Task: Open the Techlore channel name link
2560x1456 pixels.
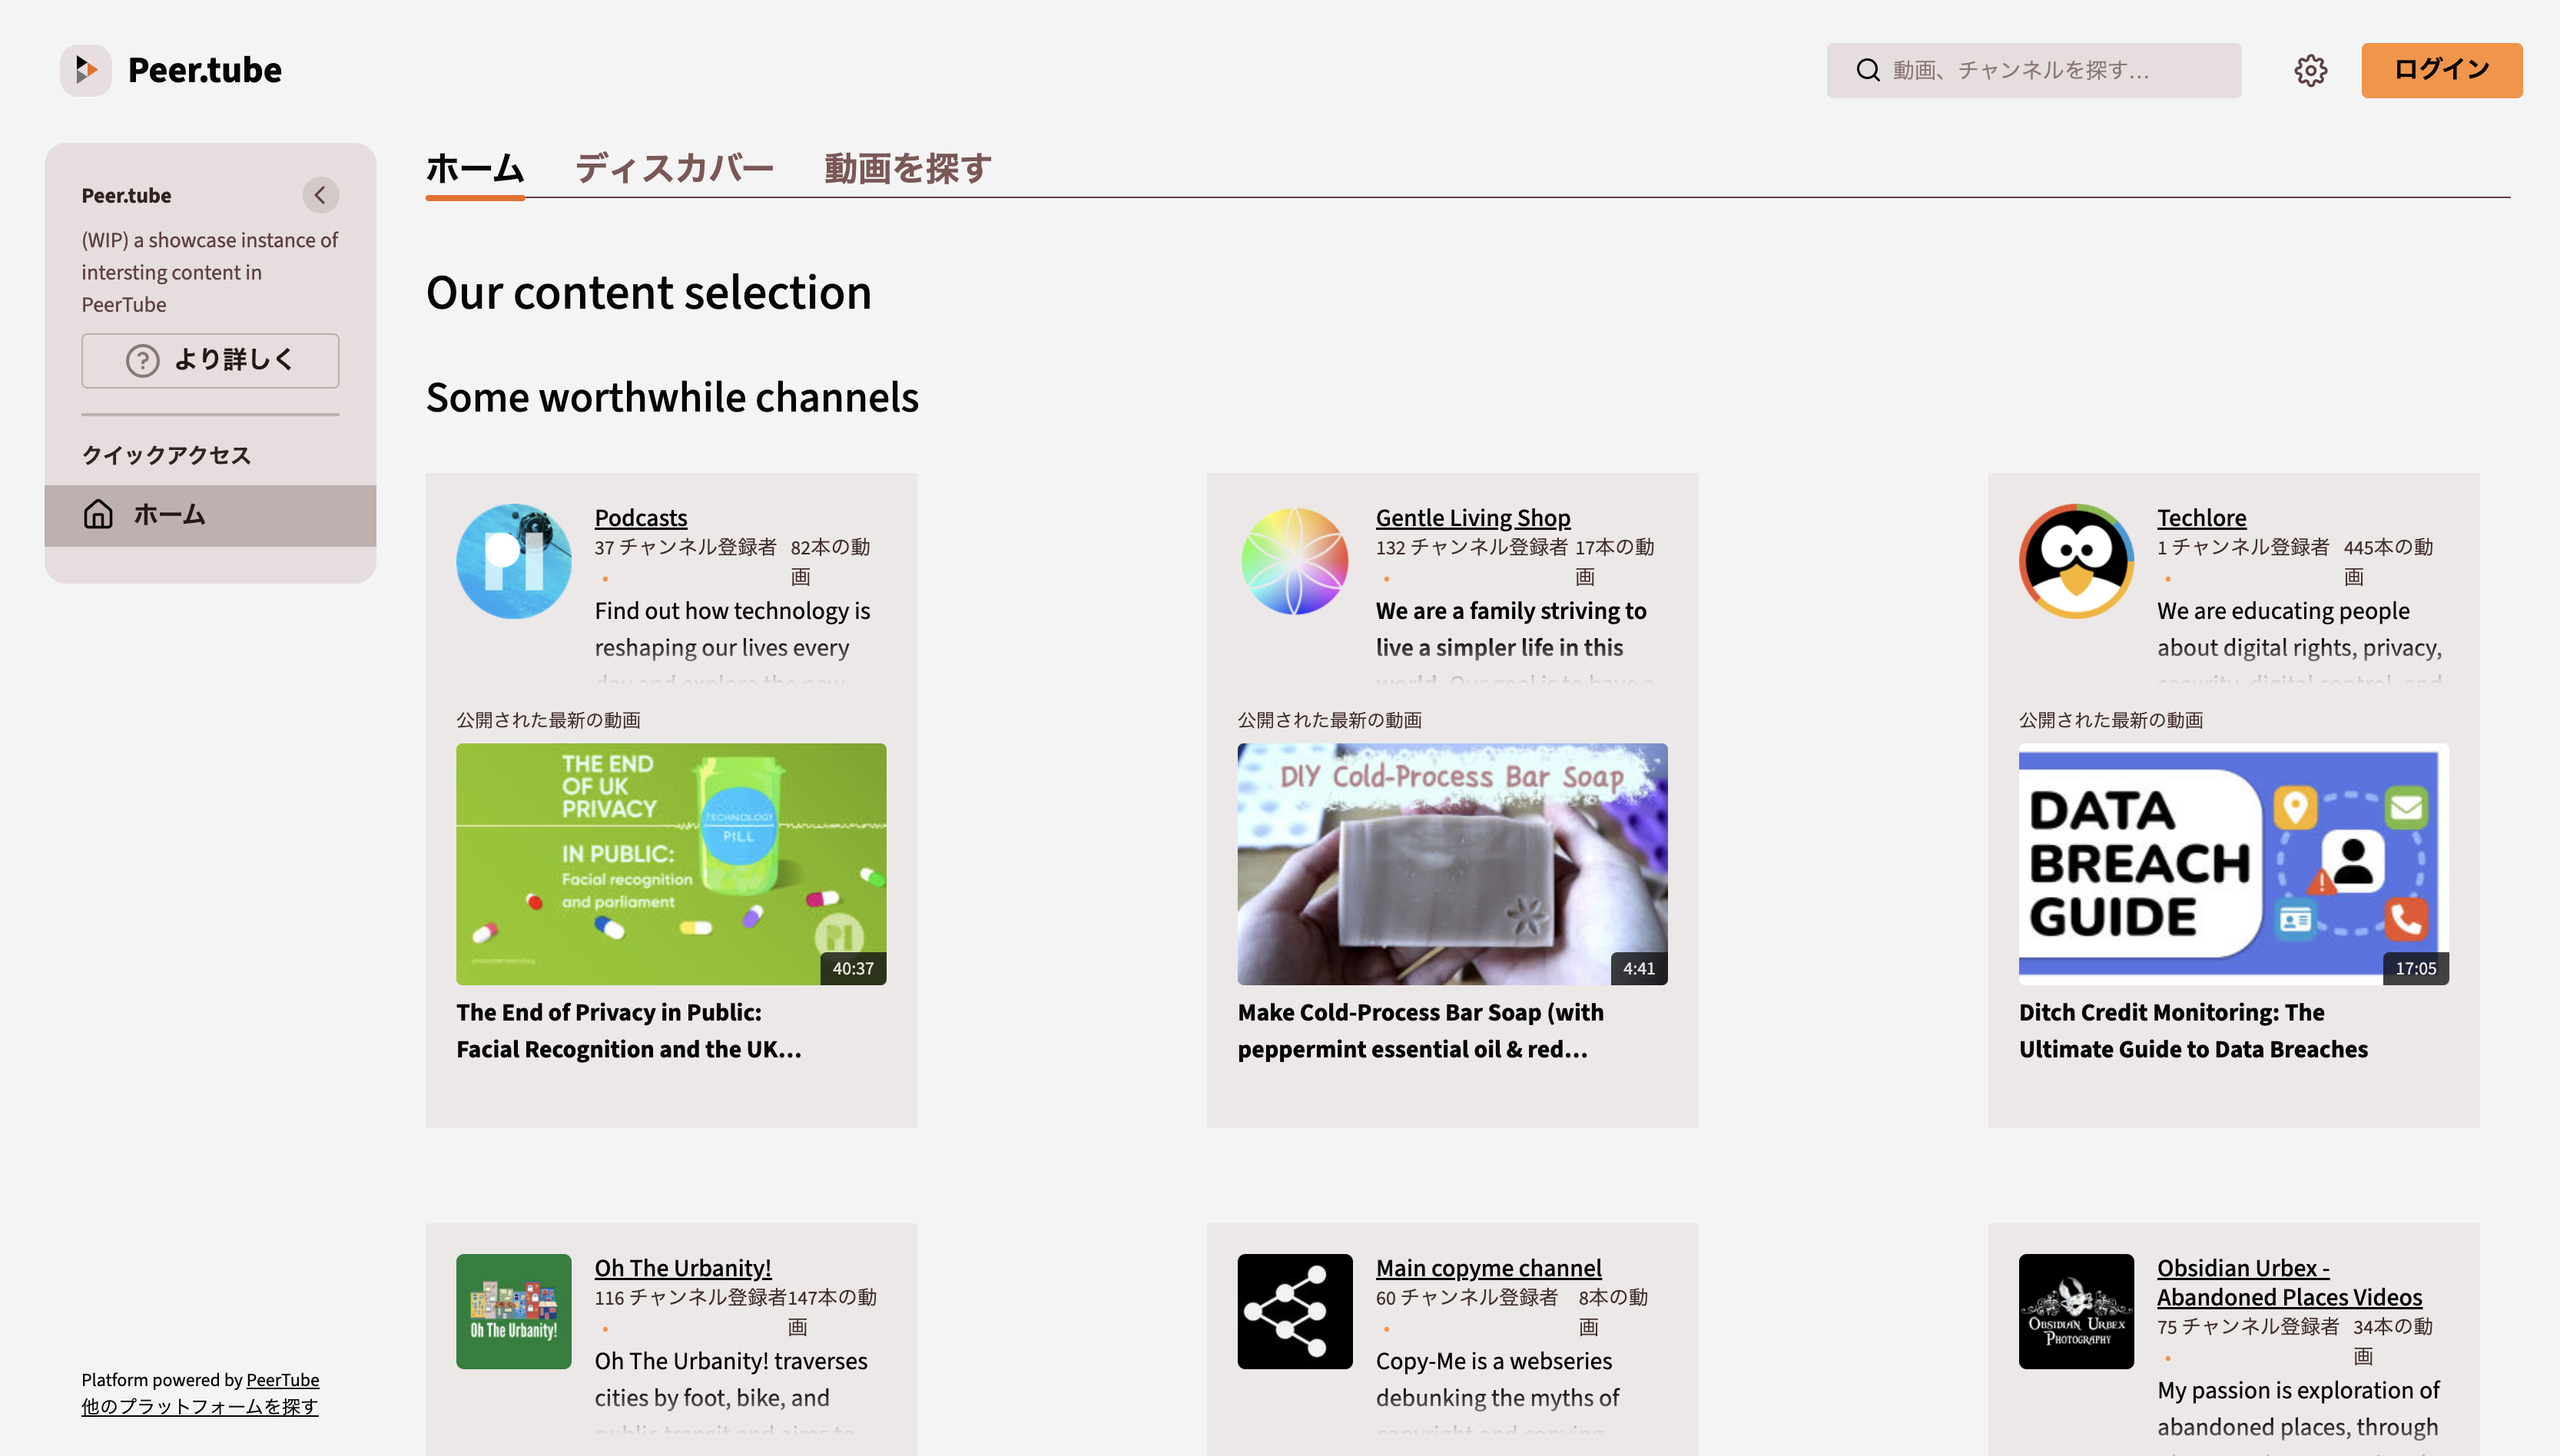Action: [2201, 517]
